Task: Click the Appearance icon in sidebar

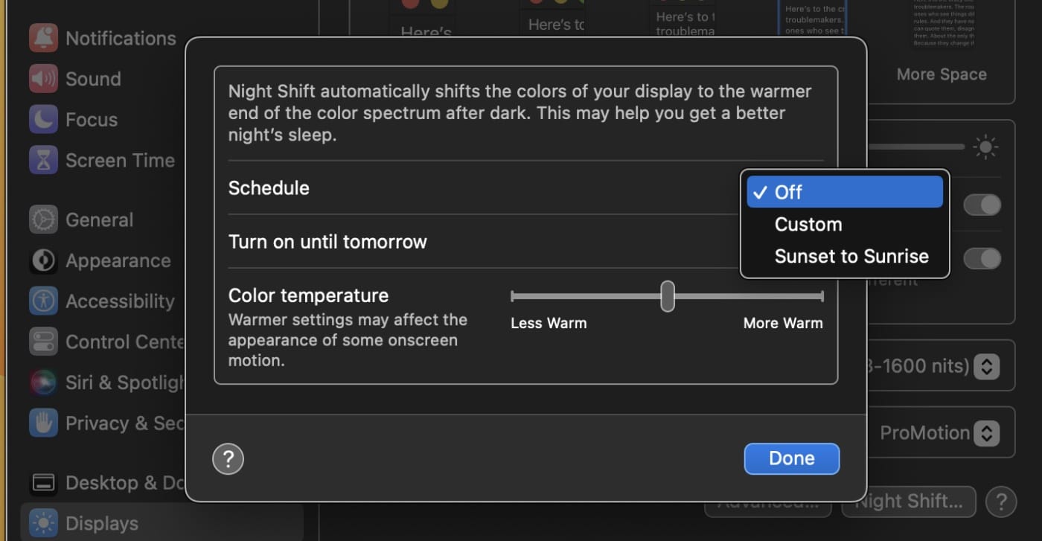Action: [43, 260]
